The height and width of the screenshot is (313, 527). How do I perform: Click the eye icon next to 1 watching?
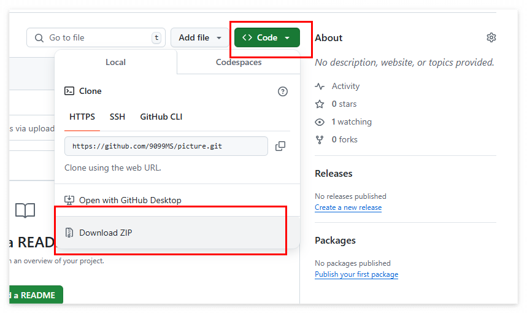pos(320,122)
